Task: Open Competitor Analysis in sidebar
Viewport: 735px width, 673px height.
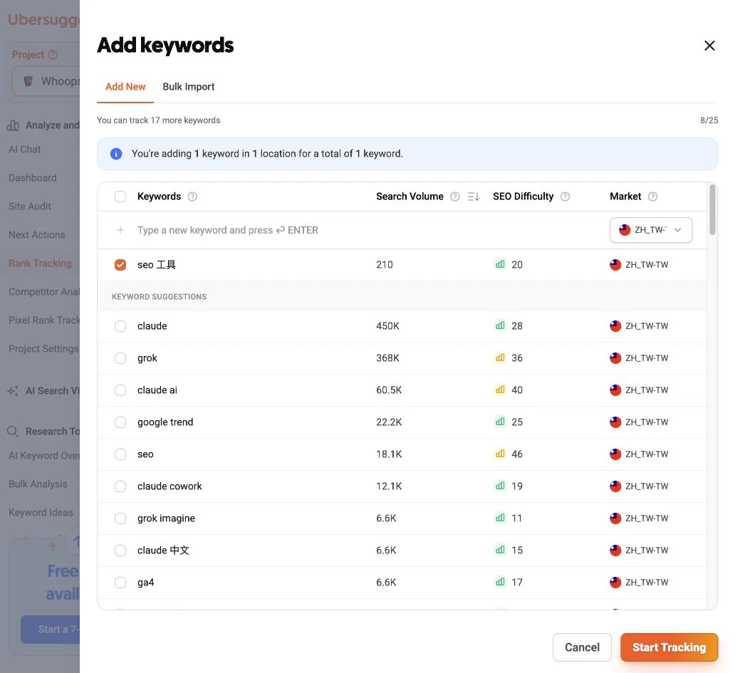Action: coord(44,291)
